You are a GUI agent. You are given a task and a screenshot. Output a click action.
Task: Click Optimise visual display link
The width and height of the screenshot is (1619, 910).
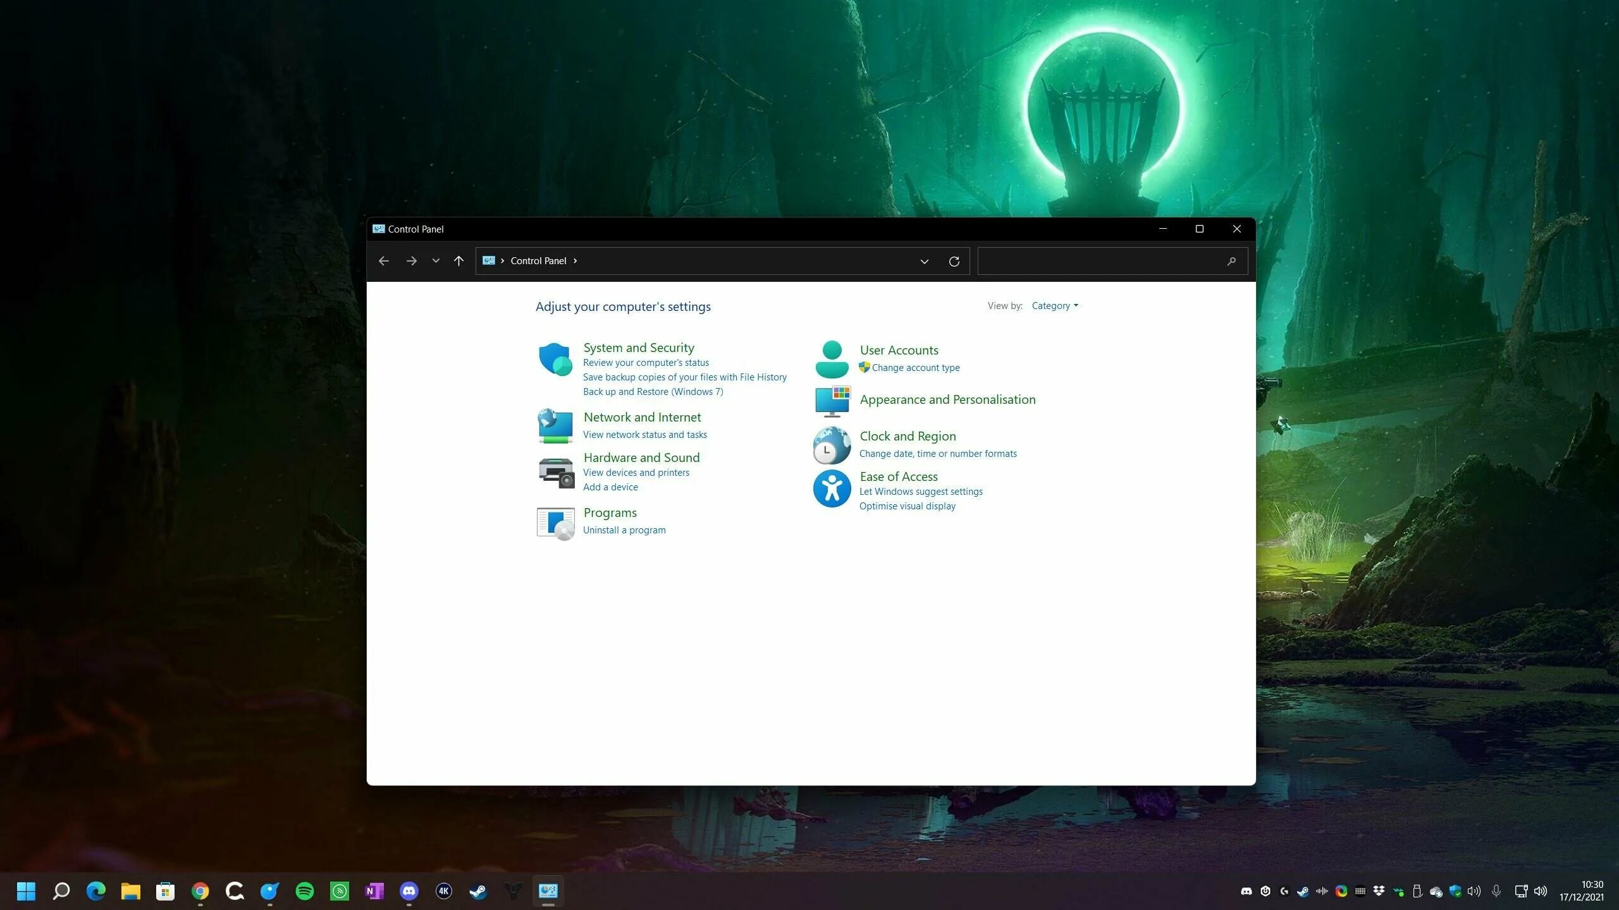[x=908, y=506]
